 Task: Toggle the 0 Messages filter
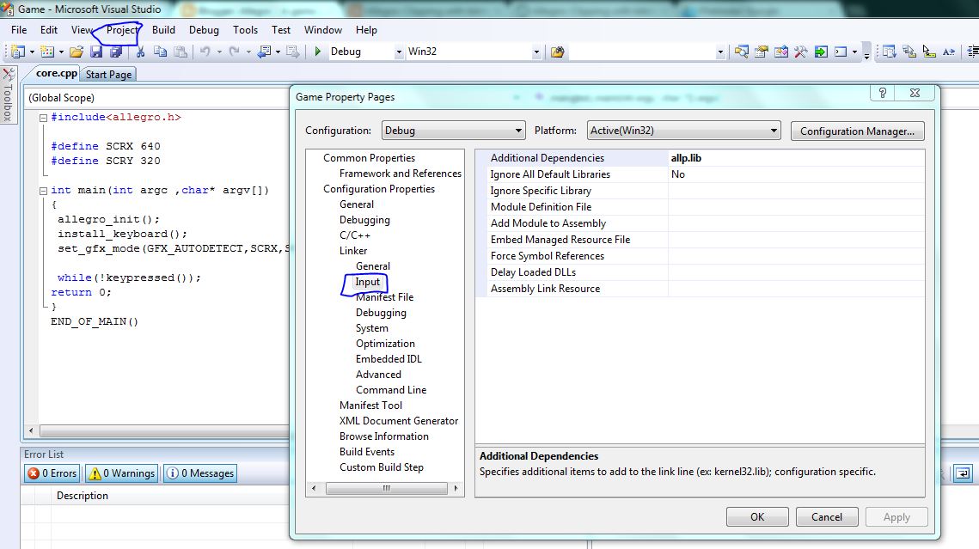pos(199,473)
